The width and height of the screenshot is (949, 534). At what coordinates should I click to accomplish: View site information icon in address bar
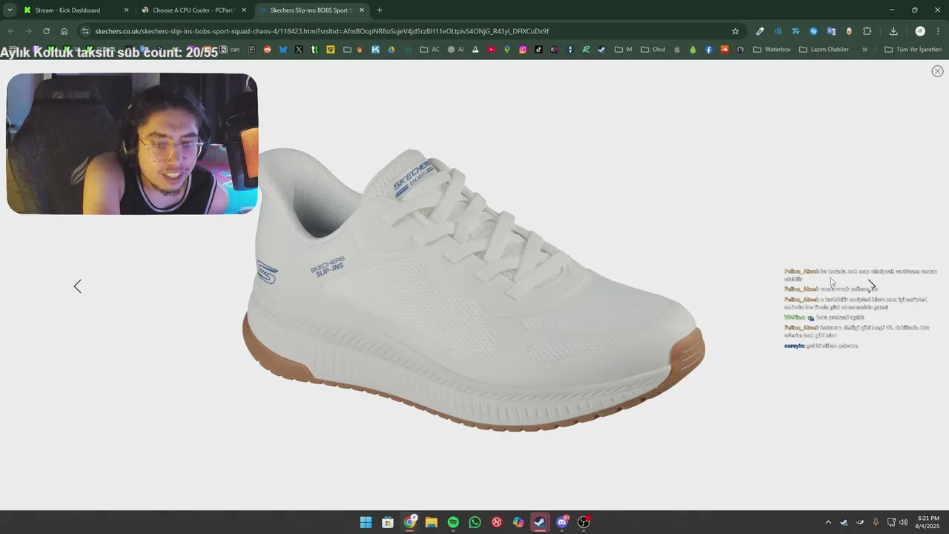86,31
